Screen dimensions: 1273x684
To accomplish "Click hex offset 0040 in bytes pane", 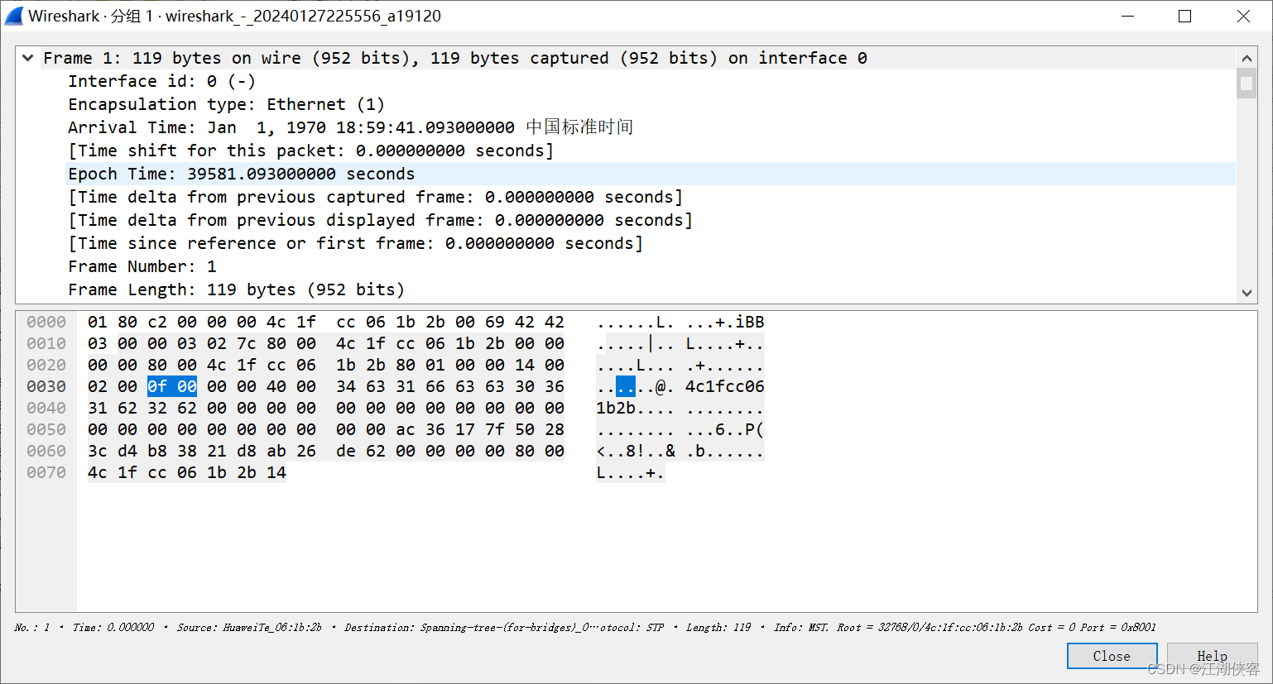I will coord(46,408).
